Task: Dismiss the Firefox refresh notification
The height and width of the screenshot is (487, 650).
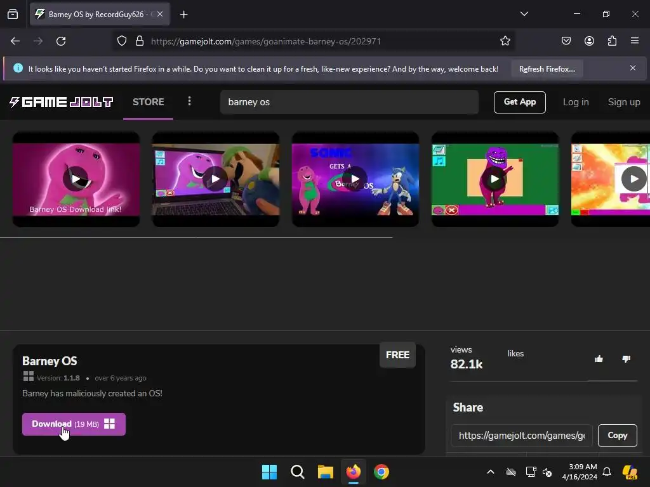Action: pos(633,68)
